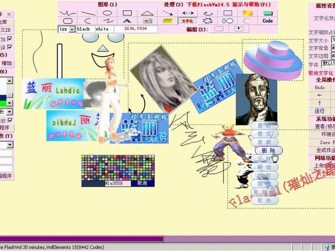Click the green 3D box icon
335x251 pixels.
tap(268, 13)
